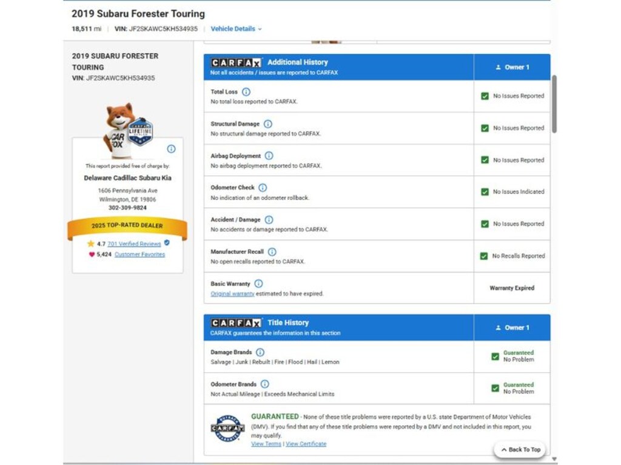Click Salvage | Junk | Rebuilt brands line
The height and width of the screenshot is (465, 621).
[x=275, y=362]
